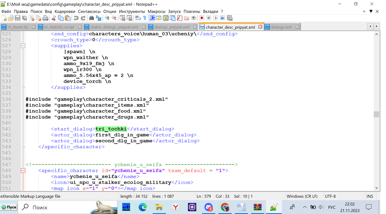Click the Redo arrow icon
Viewport: 386px width, 214px height.
point(83,18)
